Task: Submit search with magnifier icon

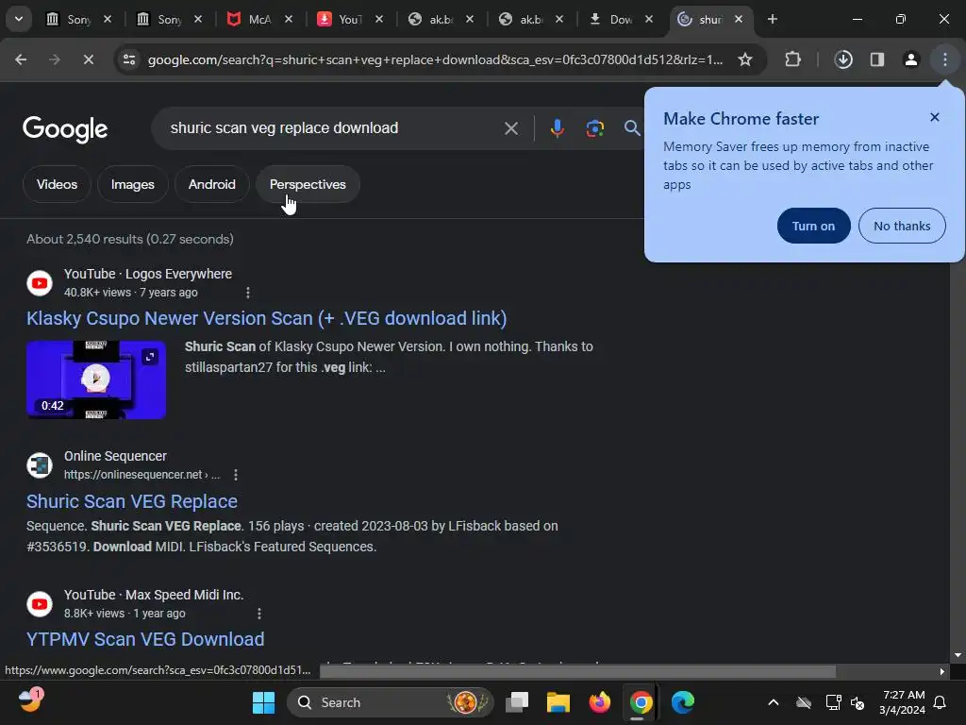Action: click(632, 128)
